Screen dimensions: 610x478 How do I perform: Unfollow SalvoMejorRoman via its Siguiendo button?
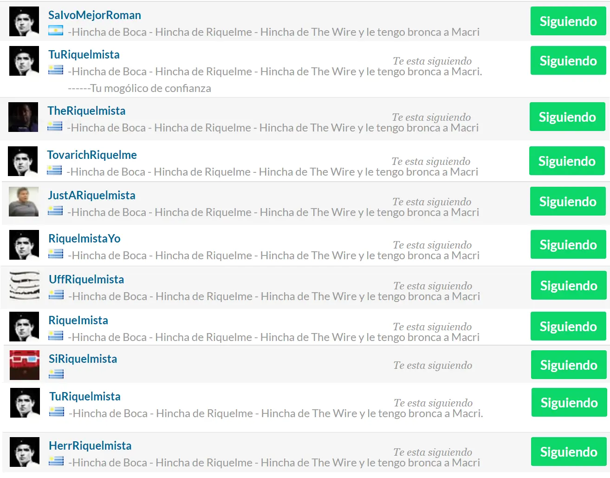568,21
